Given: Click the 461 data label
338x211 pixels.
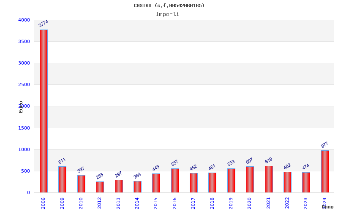Looking at the screenshot, I should tap(212, 167).
